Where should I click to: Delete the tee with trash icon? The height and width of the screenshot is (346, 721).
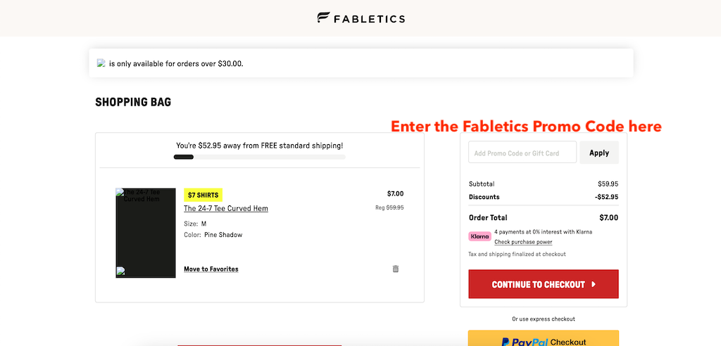(396, 269)
